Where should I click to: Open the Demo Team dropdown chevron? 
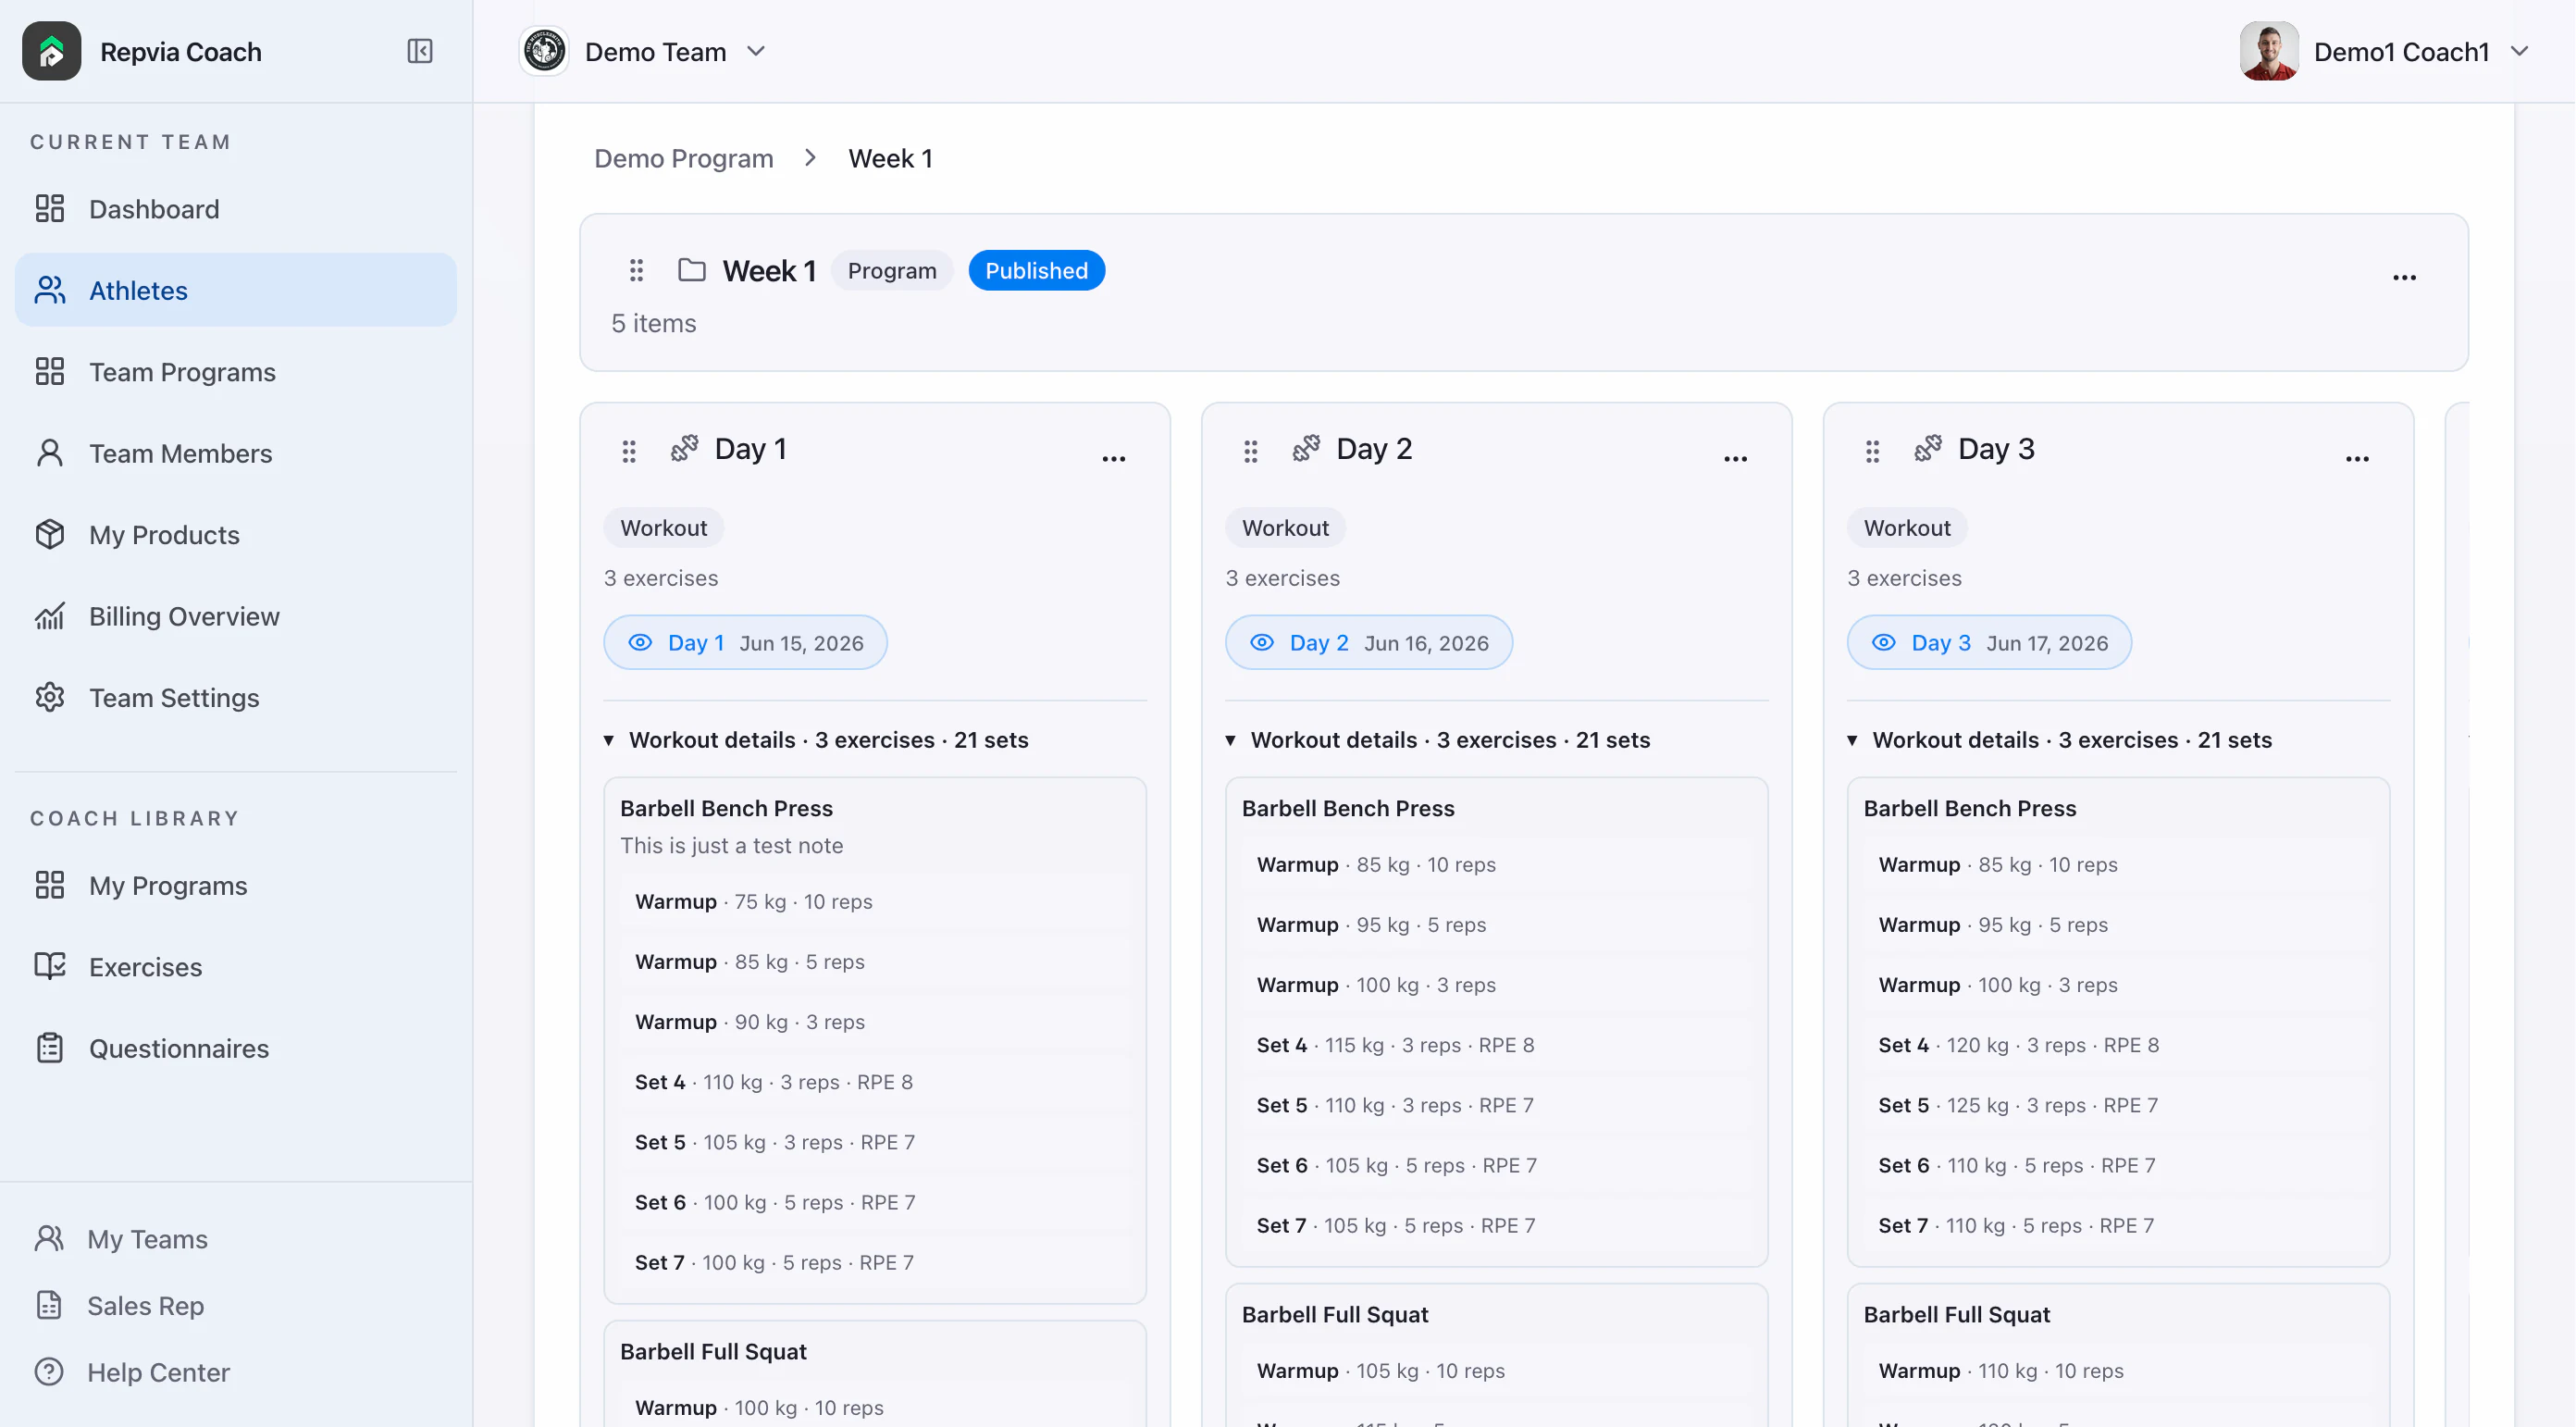point(756,51)
